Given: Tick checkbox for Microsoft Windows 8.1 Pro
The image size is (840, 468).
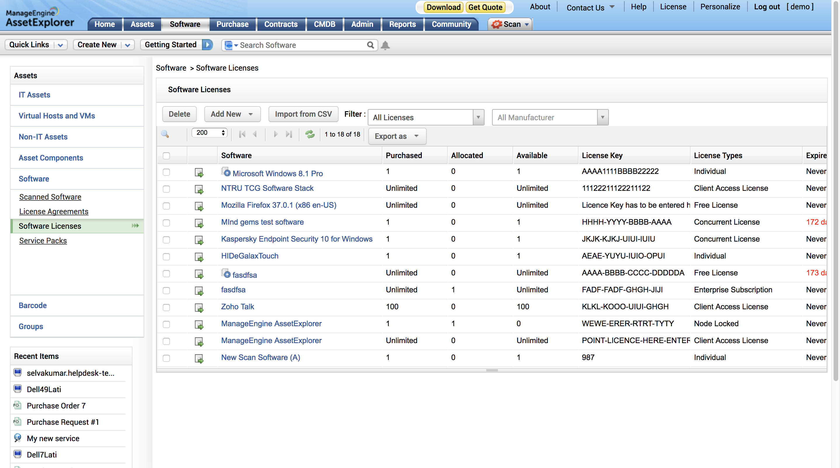Looking at the screenshot, I should pos(166,172).
